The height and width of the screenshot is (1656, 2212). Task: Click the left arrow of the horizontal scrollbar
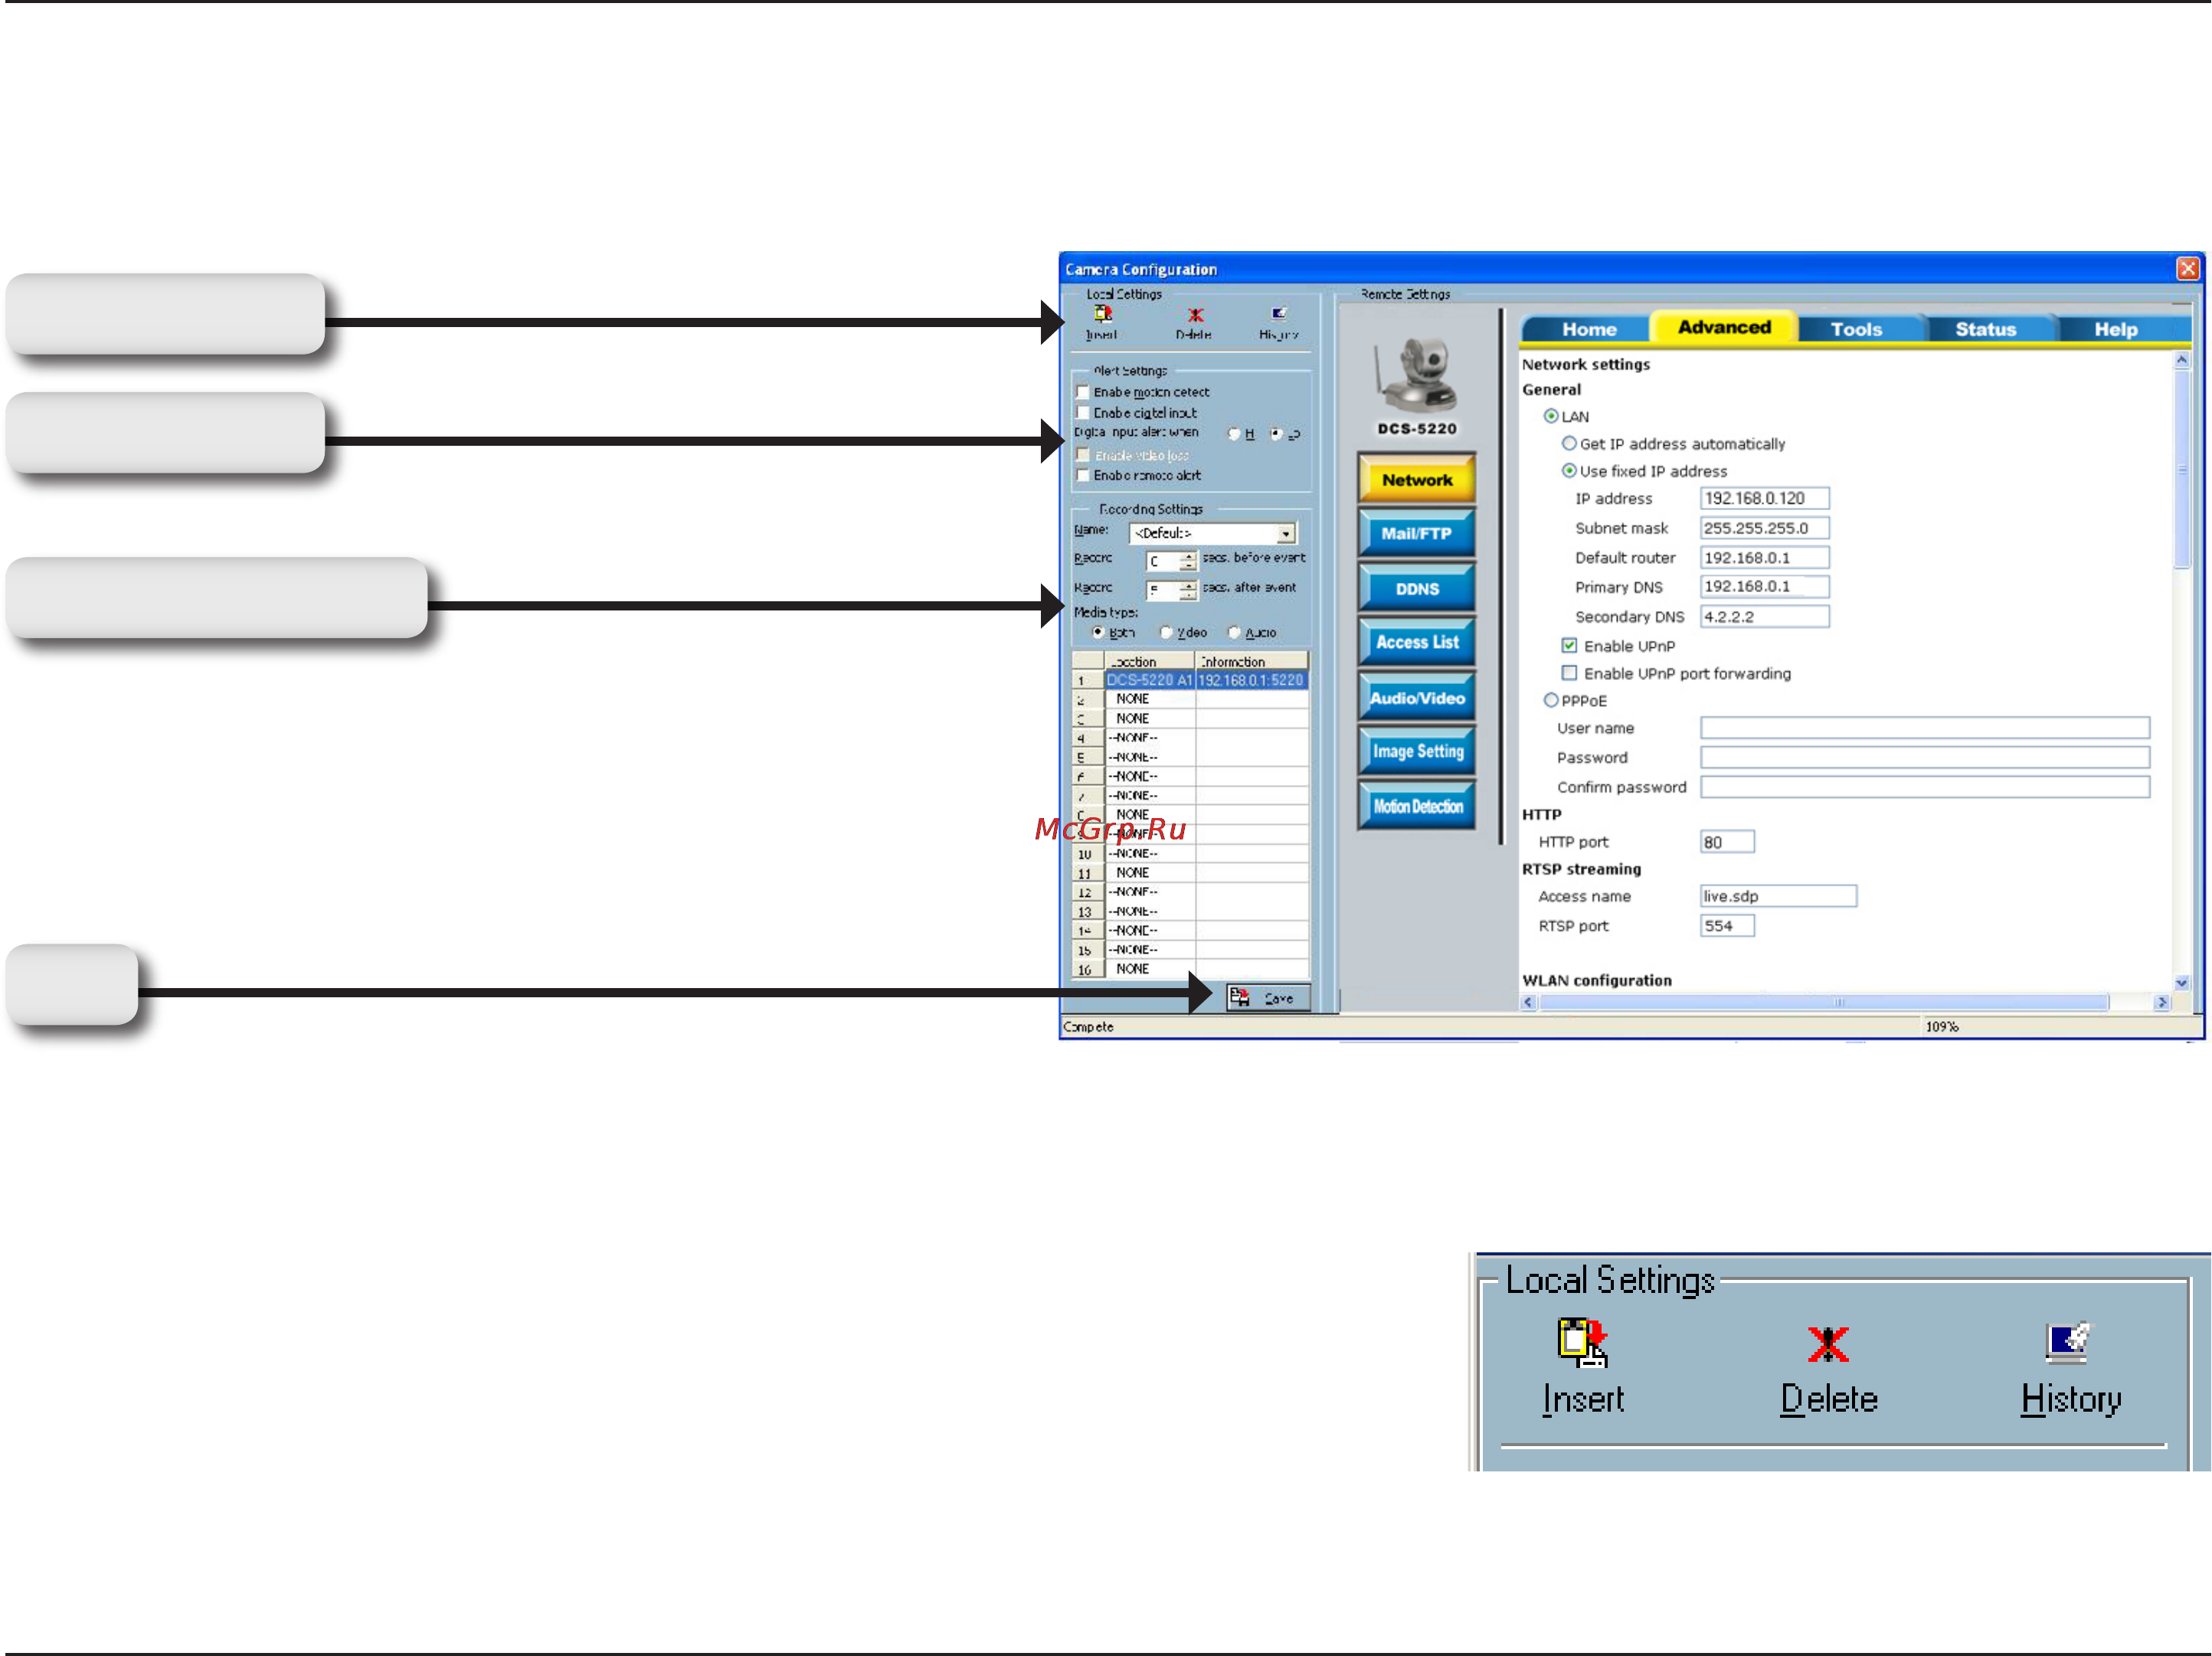click(1528, 1002)
